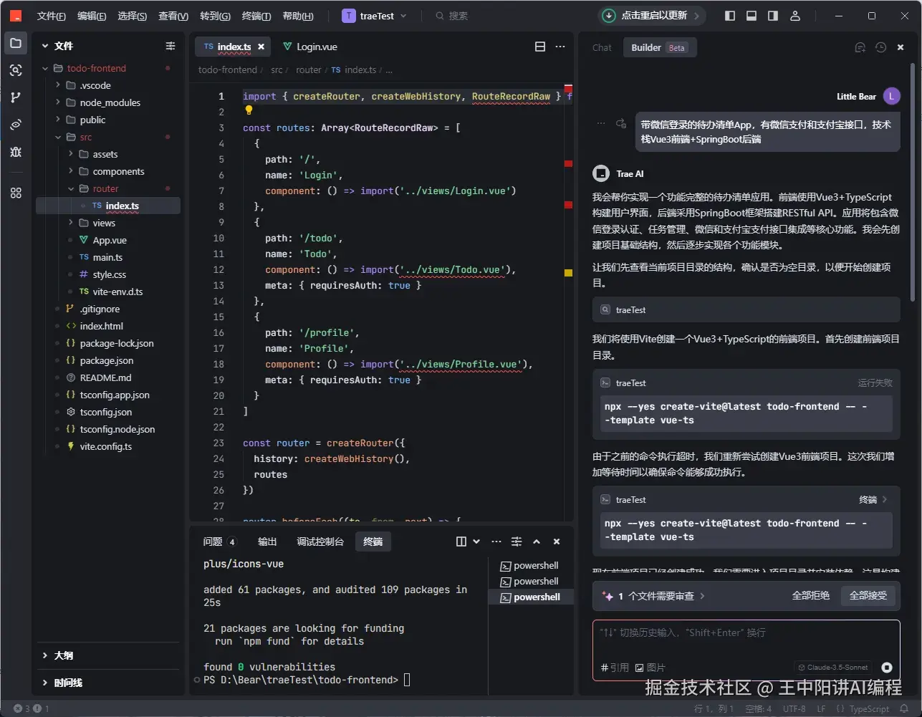Click the stop generation button in chat input
The image size is (922, 717).
[x=887, y=668]
